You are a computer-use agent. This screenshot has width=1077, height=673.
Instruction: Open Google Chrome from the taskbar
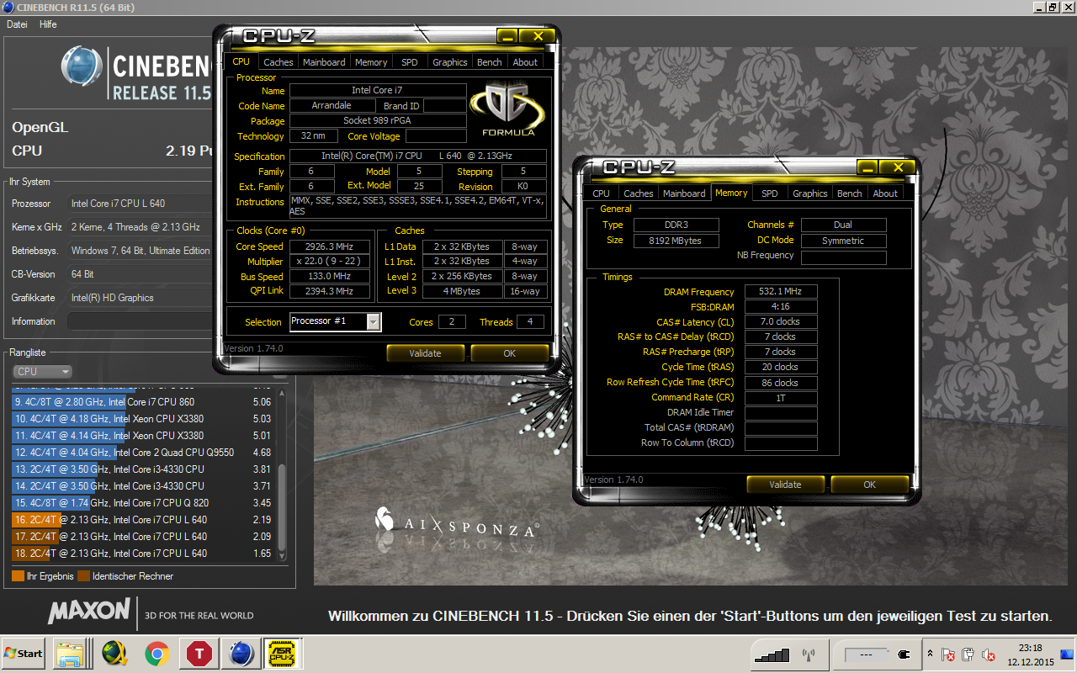point(156,653)
